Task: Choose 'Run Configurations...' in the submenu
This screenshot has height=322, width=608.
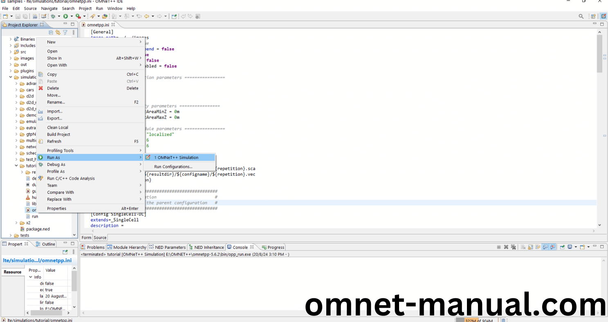Action: click(173, 167)
